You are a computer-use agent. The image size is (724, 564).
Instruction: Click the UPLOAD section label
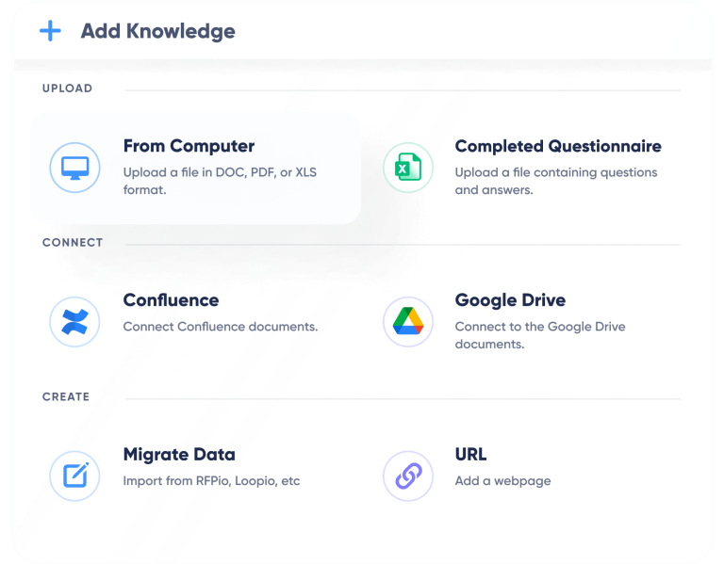point(67,89)
